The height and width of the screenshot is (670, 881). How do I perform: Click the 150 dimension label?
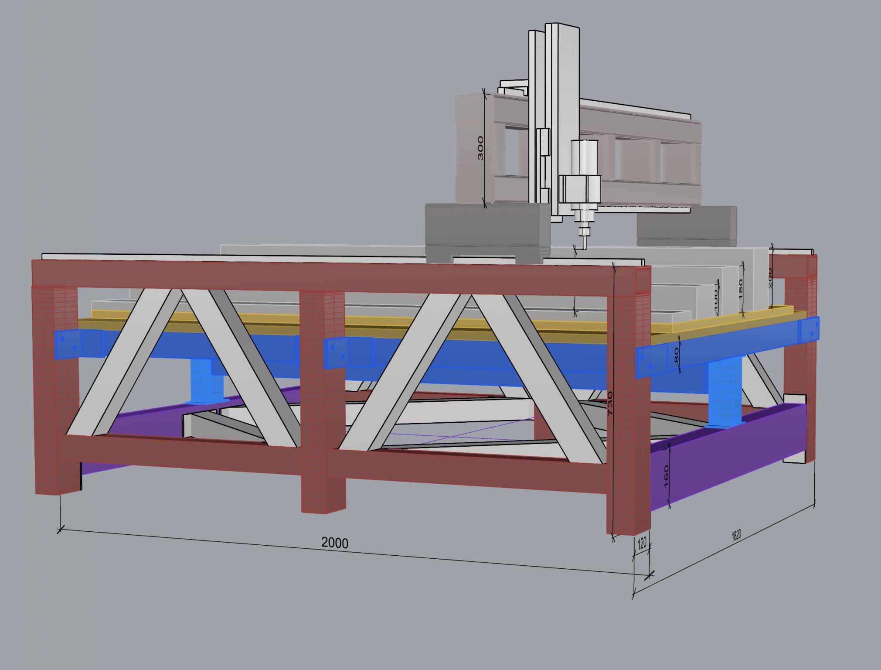click(x=740, y=289)
